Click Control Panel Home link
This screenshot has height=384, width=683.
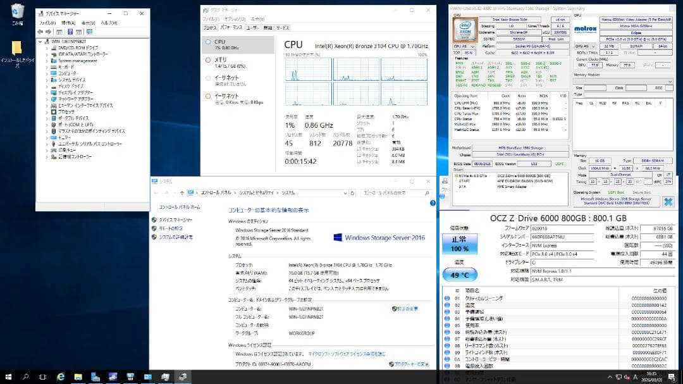pyautogui.click(x=180, y=207)
